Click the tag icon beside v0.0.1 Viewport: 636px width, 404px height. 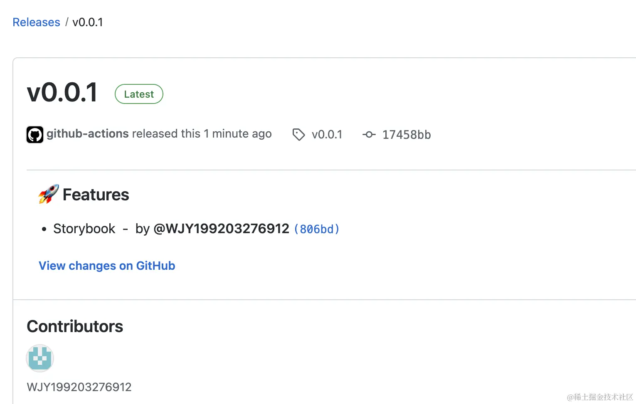(x=298, y=135)
